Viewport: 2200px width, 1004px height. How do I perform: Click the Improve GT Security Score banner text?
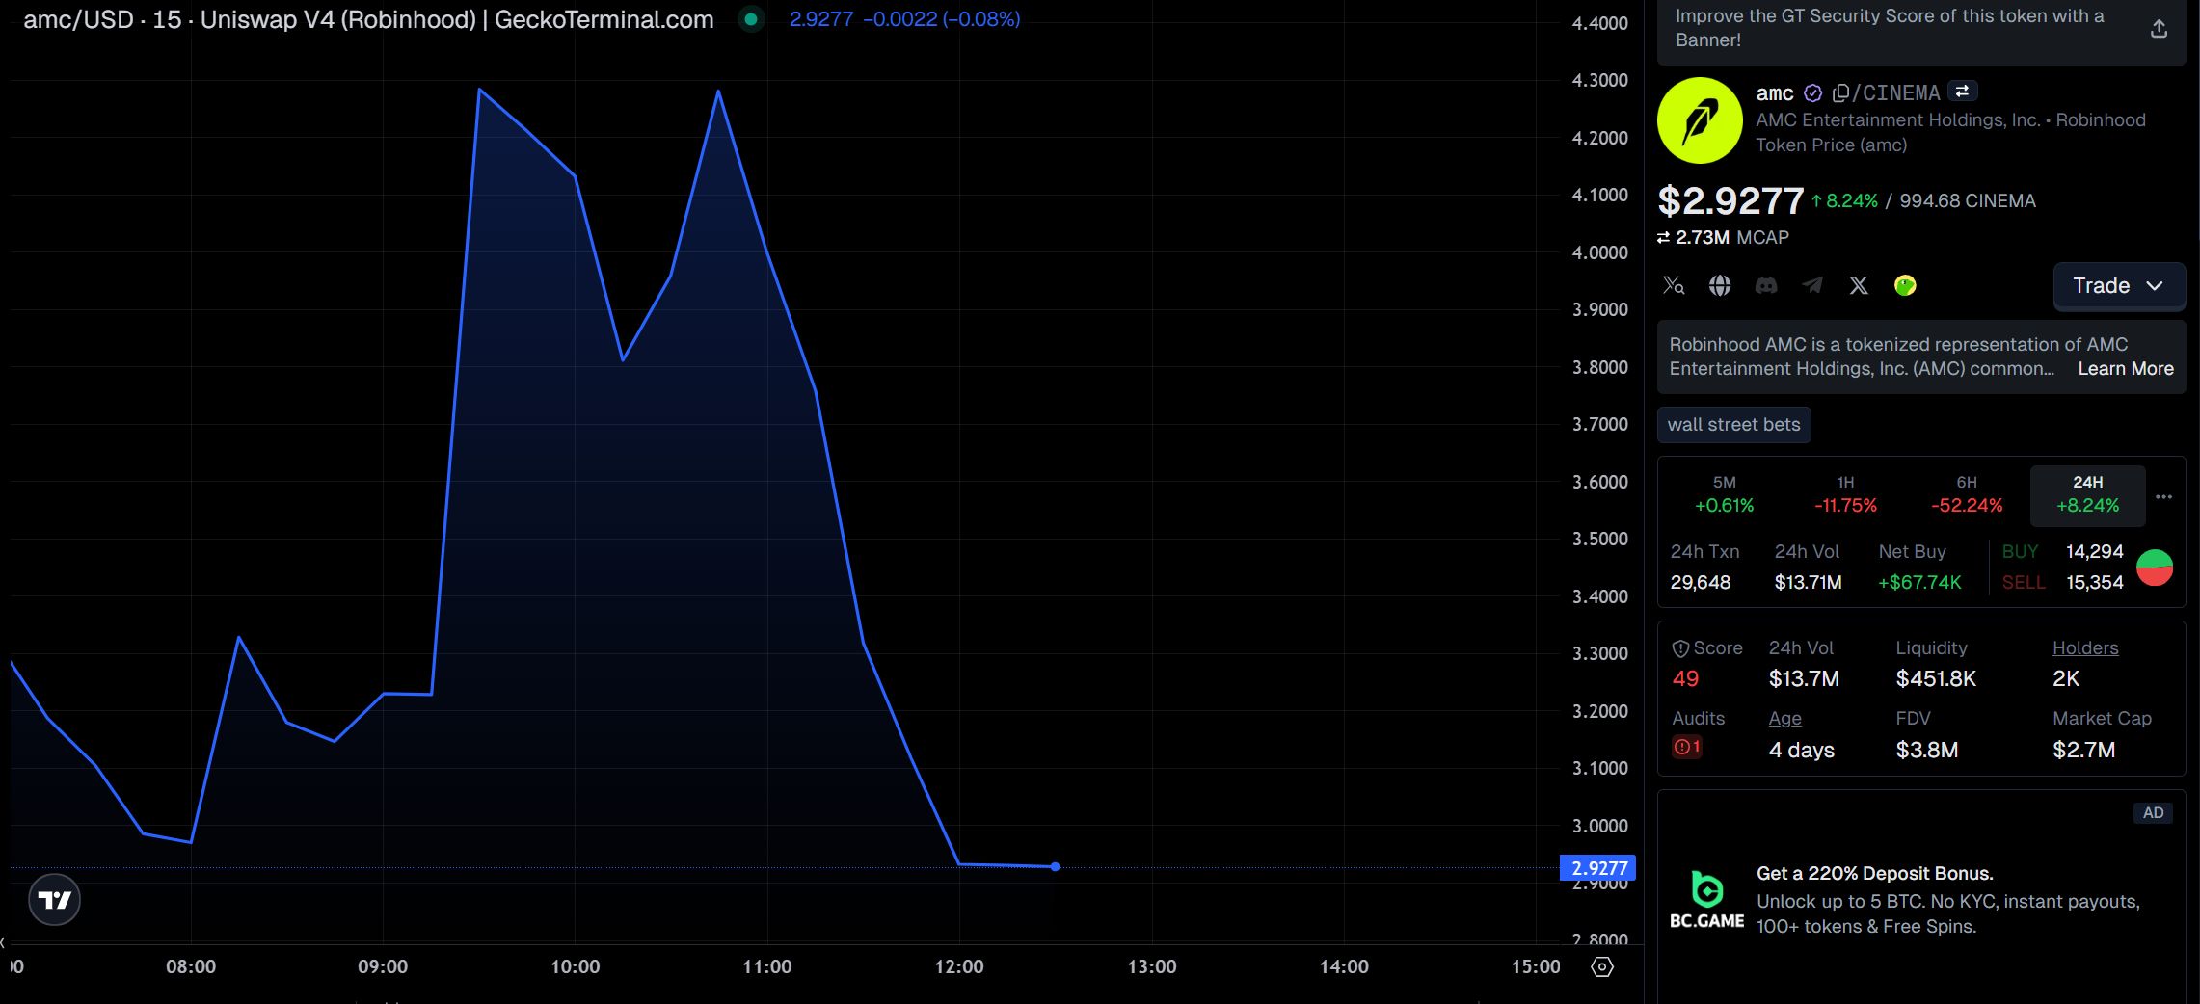[x=1890, y=28]
